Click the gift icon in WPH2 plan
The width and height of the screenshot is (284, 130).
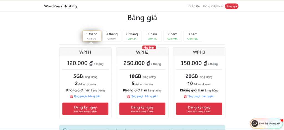pyautogui.click(x=128, y=97)
